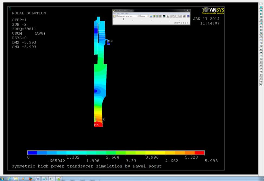The image size is (264, 181).
Task: Pan the model right arrow icon
Action: 261,52
